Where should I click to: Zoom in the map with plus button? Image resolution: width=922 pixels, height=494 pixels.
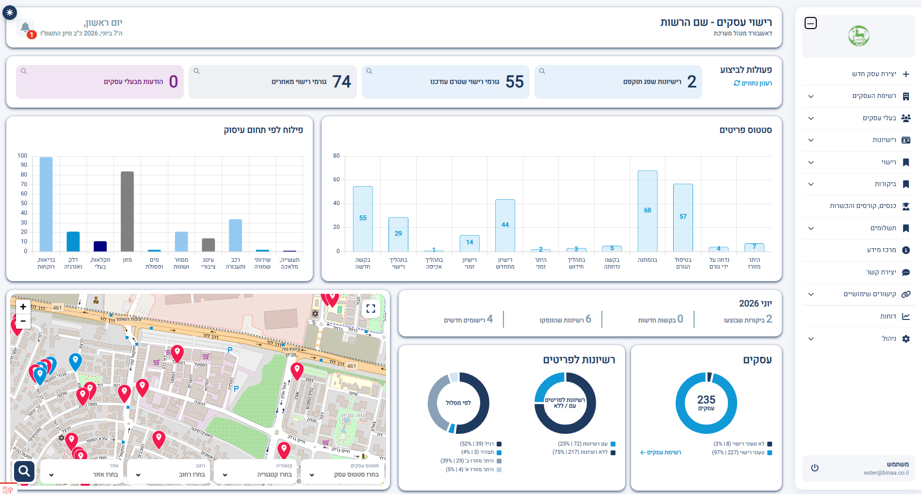tap(23, 307)
